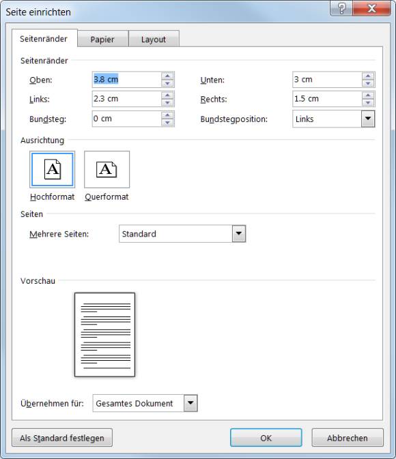Confirm the dialog with OK
396x459 pixels.
click(266, 438)
